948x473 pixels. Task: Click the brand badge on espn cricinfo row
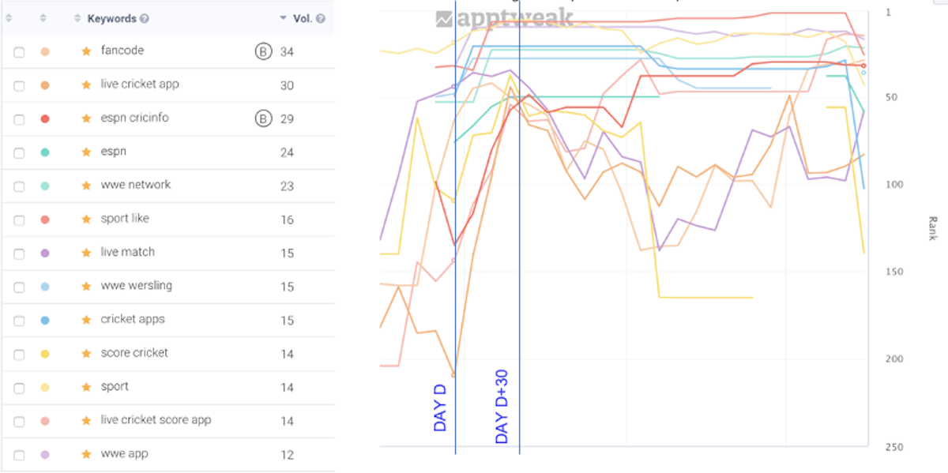tap(262, 119)
